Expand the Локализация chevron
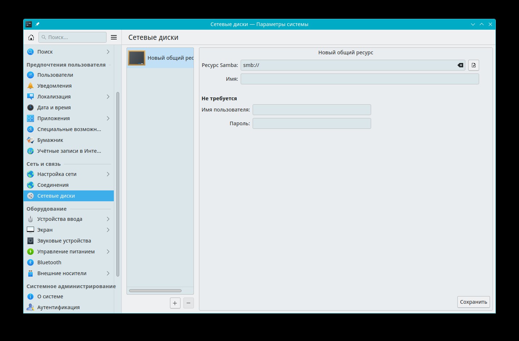Image resolution: width=519 pixels, height=341 pixels. (x=108, y=97)
